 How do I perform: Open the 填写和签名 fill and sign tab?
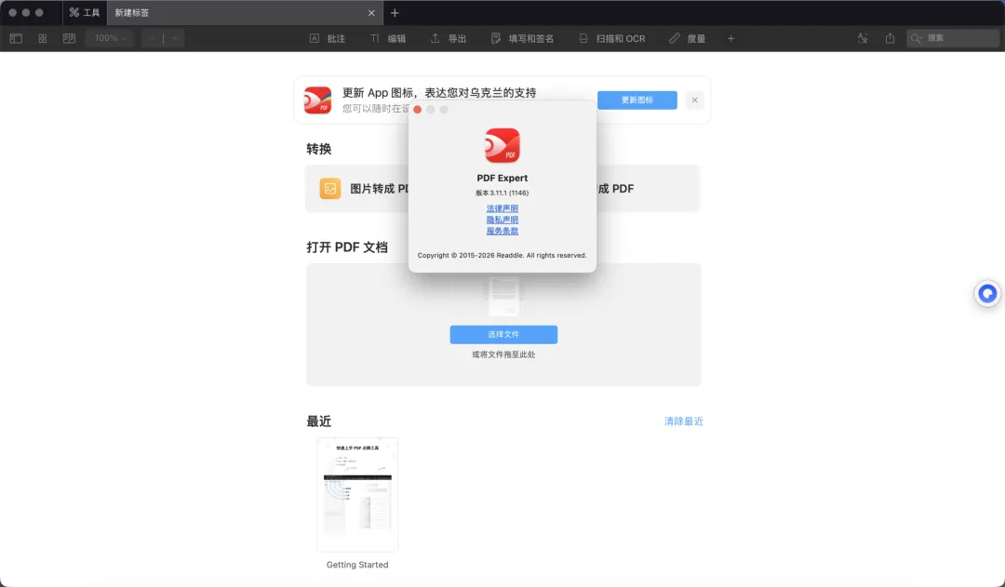[x=522, y=38]
